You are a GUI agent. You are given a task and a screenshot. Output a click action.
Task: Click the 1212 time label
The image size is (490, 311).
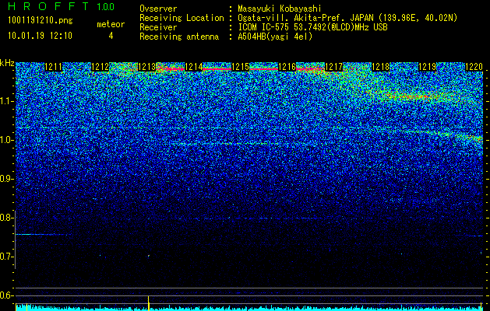point(100,67)
